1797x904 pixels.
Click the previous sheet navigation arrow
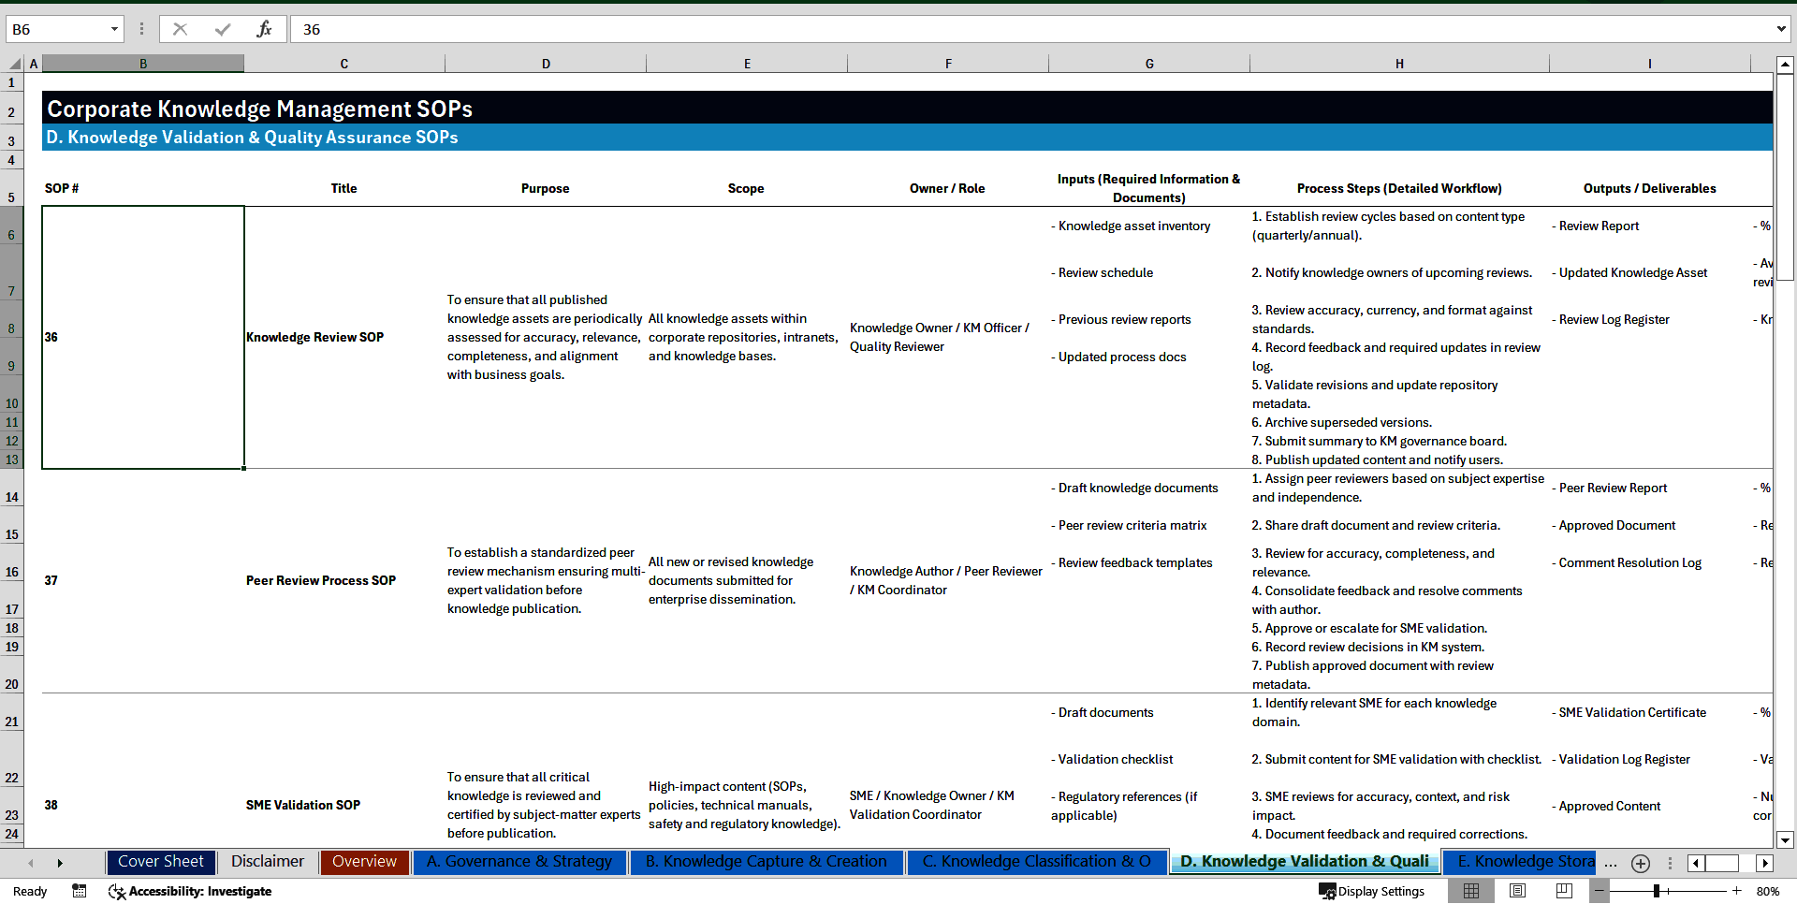31,863
